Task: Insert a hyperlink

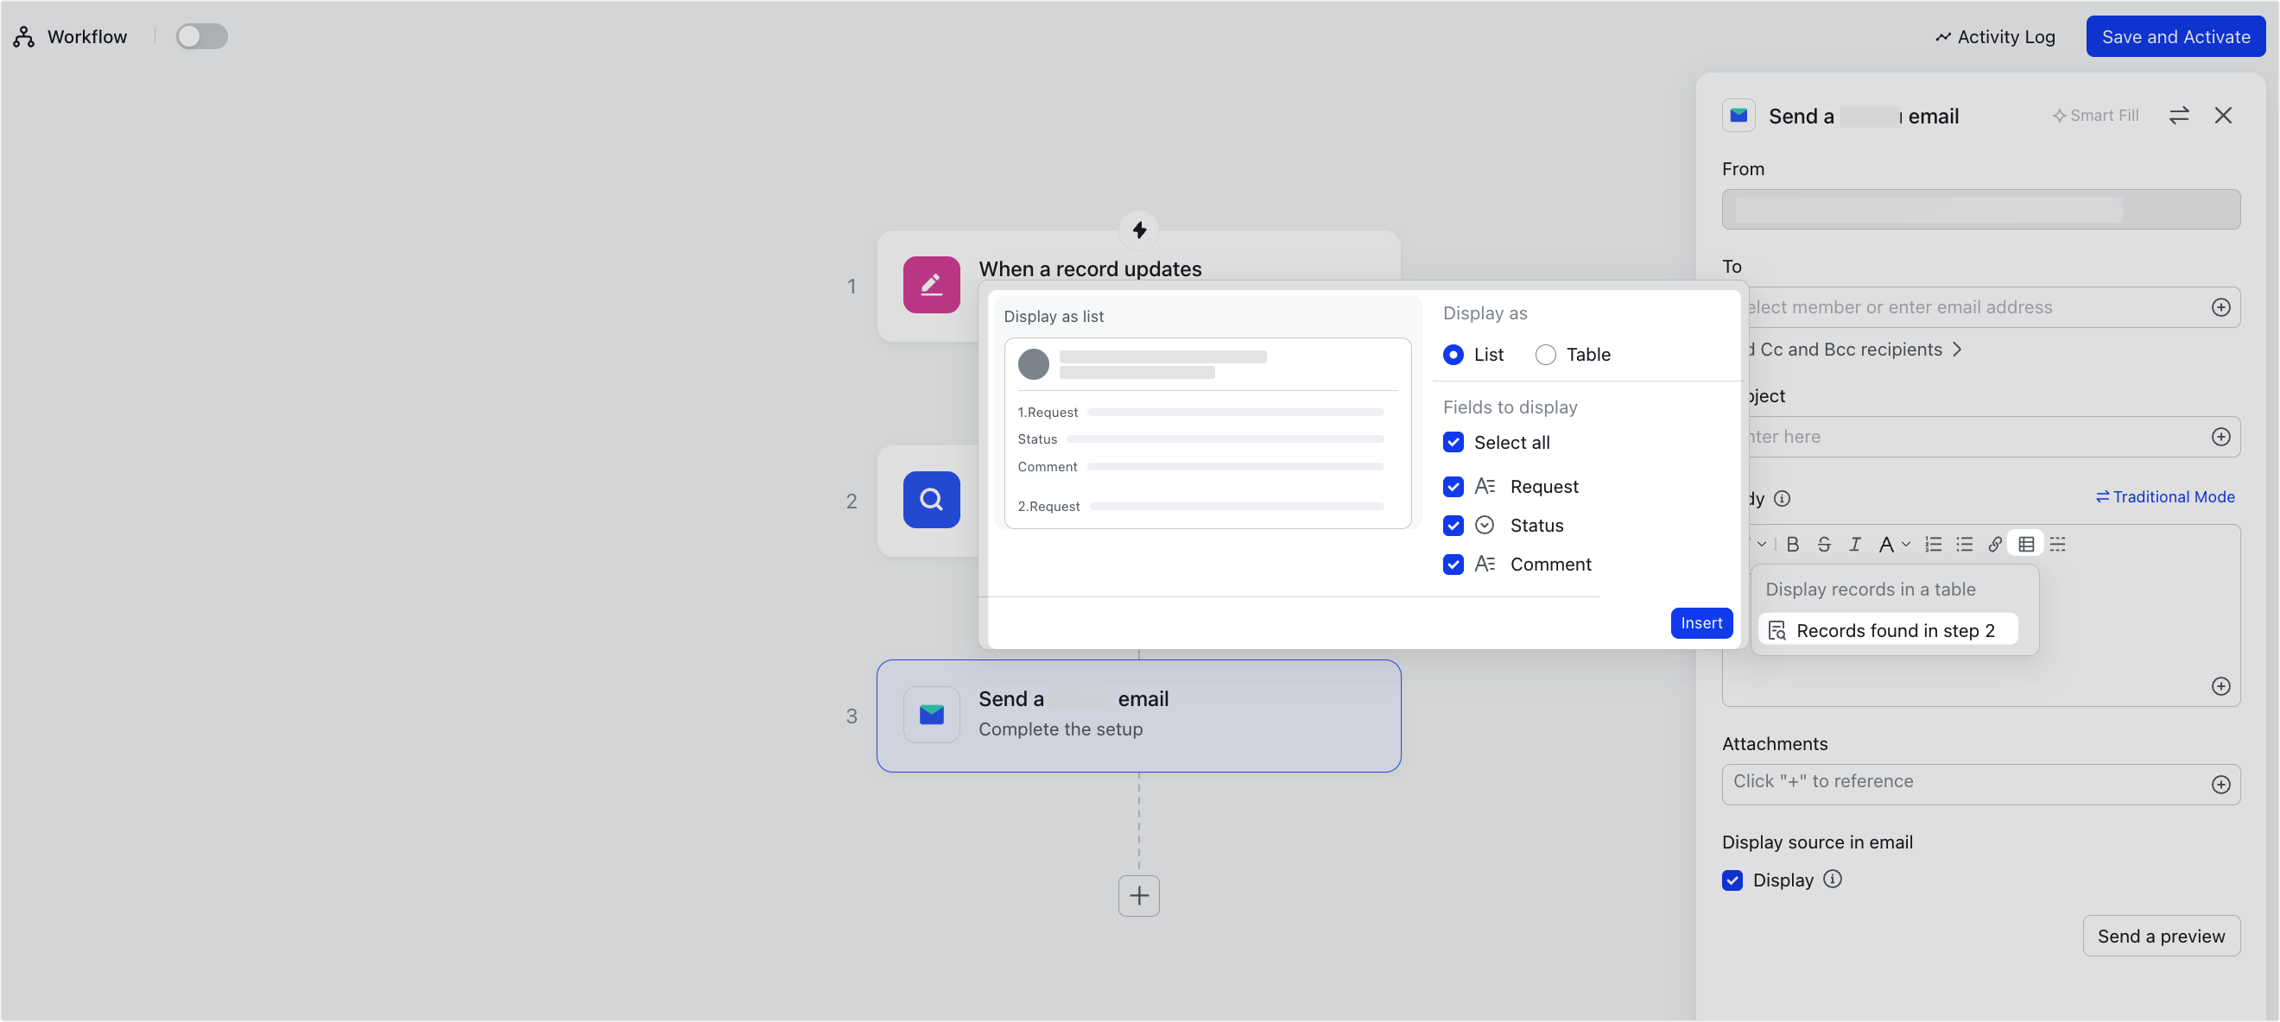Action: pos(1994,544)
